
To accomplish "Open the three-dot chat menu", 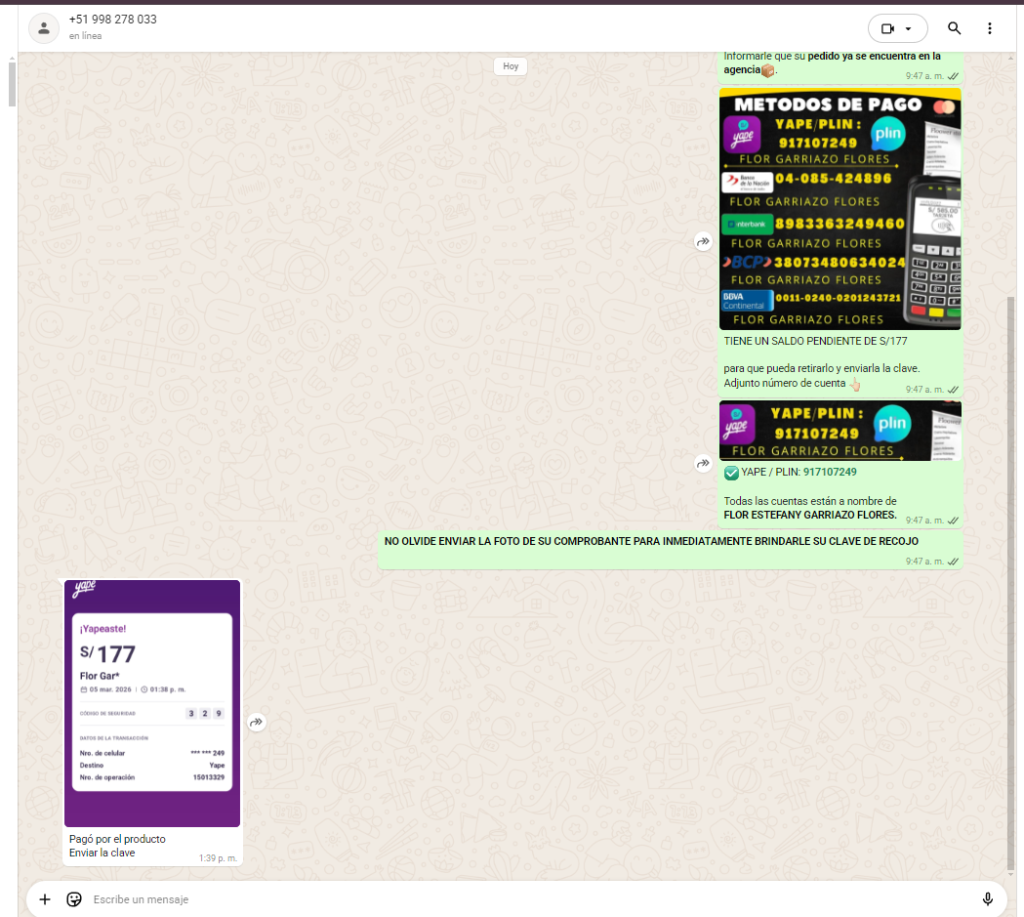I will point(990,28).
